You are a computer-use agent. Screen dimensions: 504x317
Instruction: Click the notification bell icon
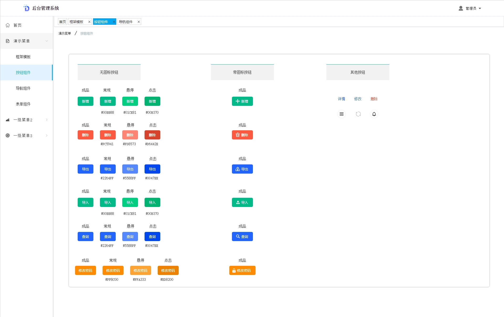tap(374, 114)
